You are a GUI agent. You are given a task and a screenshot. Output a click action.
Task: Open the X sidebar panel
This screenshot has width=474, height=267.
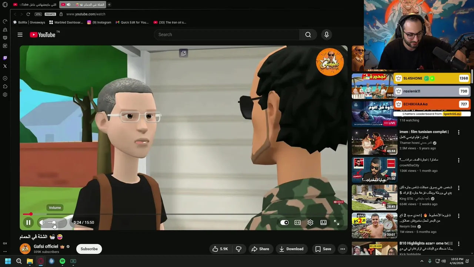(x=5, y=66)
